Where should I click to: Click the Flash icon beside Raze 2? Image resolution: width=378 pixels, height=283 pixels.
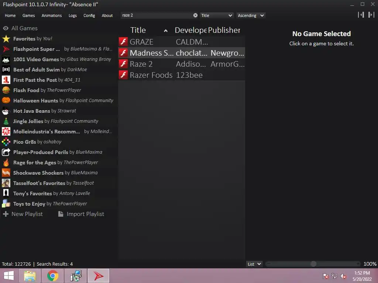point(123,64)
